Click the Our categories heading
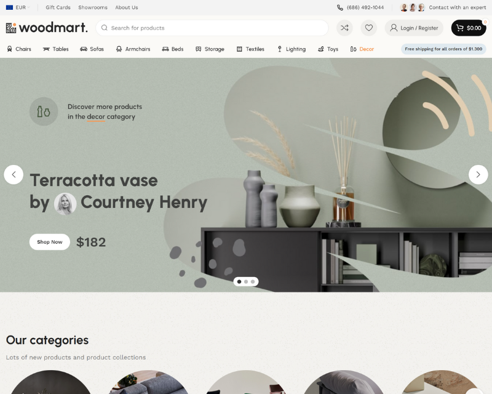Screen dimensions: 492x394 click(47, 340)
